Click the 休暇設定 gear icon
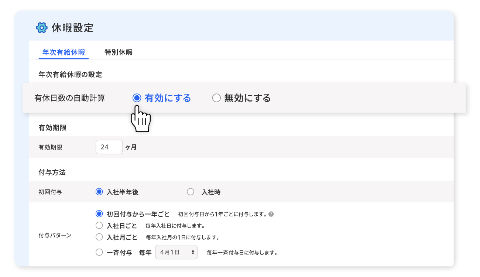 point(42,27)
